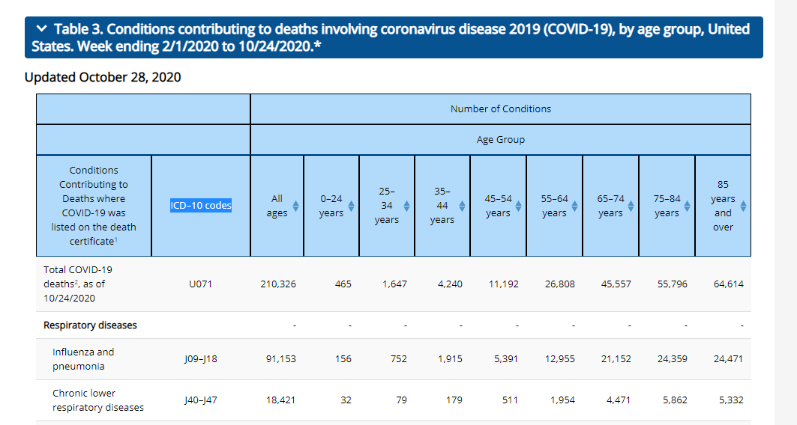Click the 5,332 chronic respiratory value

click(x=732, y=400)
